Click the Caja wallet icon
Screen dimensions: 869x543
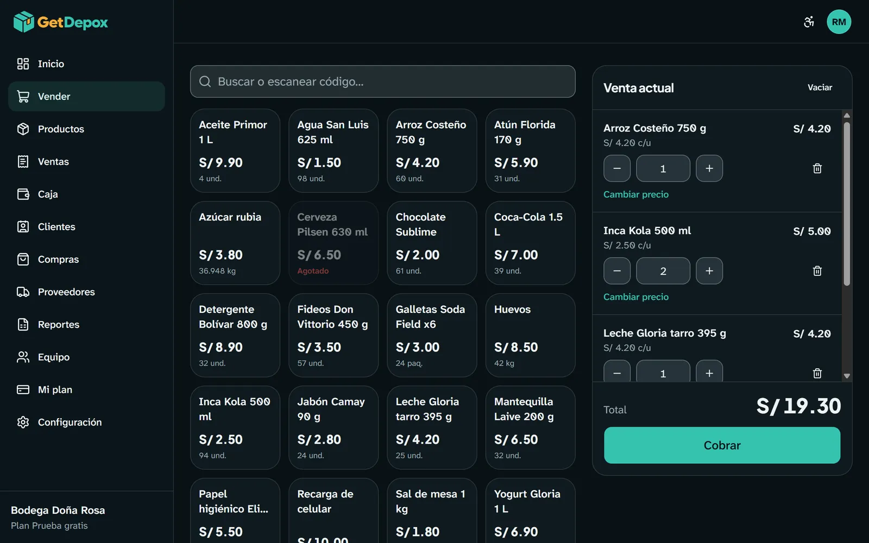pyautogui.click(x=23, y=194)
